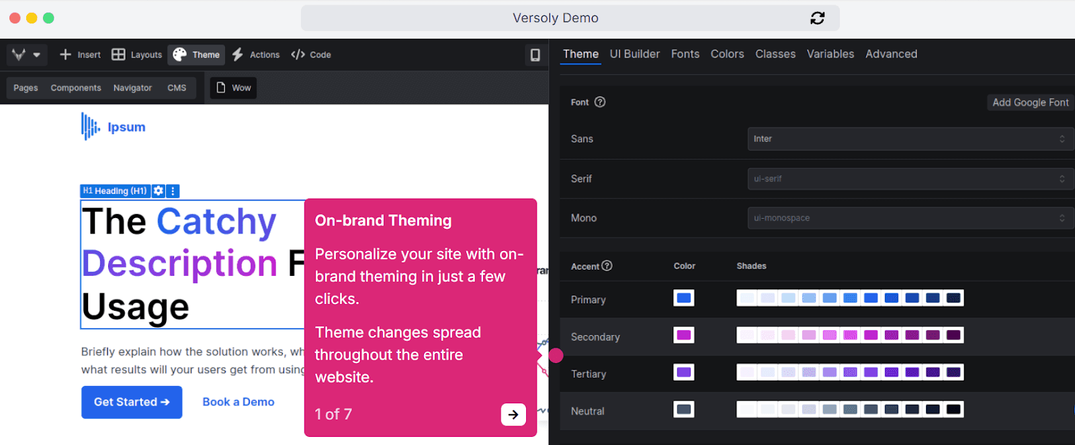Switch to the UI Builder tab
The height and width of the screenshot is (445, 1075).
point(635,54)
